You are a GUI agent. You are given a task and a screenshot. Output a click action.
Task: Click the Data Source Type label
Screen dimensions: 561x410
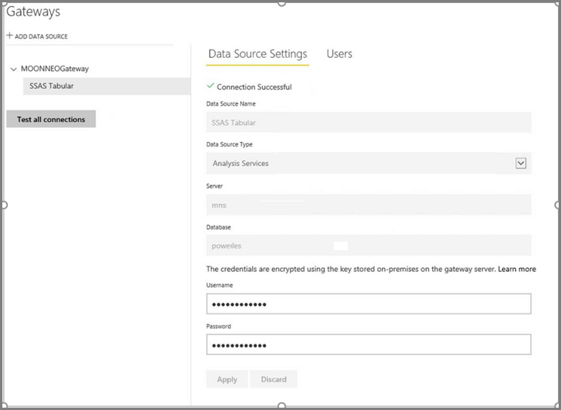(x=229, y=144)
